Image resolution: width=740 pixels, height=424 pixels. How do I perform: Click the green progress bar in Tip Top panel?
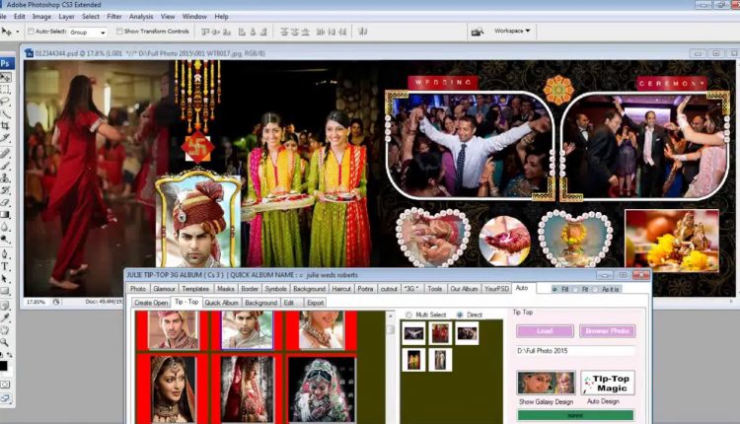tap(575, 415)
